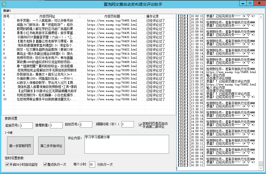Image resolution: width=266 pixels, height=174 pixels.
Task: Click into the 间隔时间（秒） input field
Action: (127, 125)
